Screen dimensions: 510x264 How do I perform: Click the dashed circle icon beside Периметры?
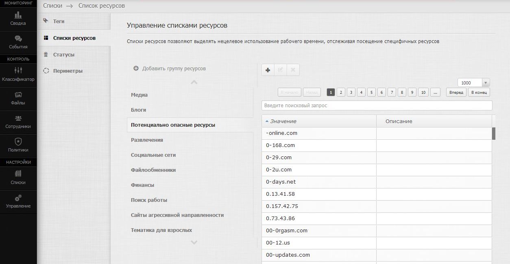pyautogui.click(x=46, y=71)
